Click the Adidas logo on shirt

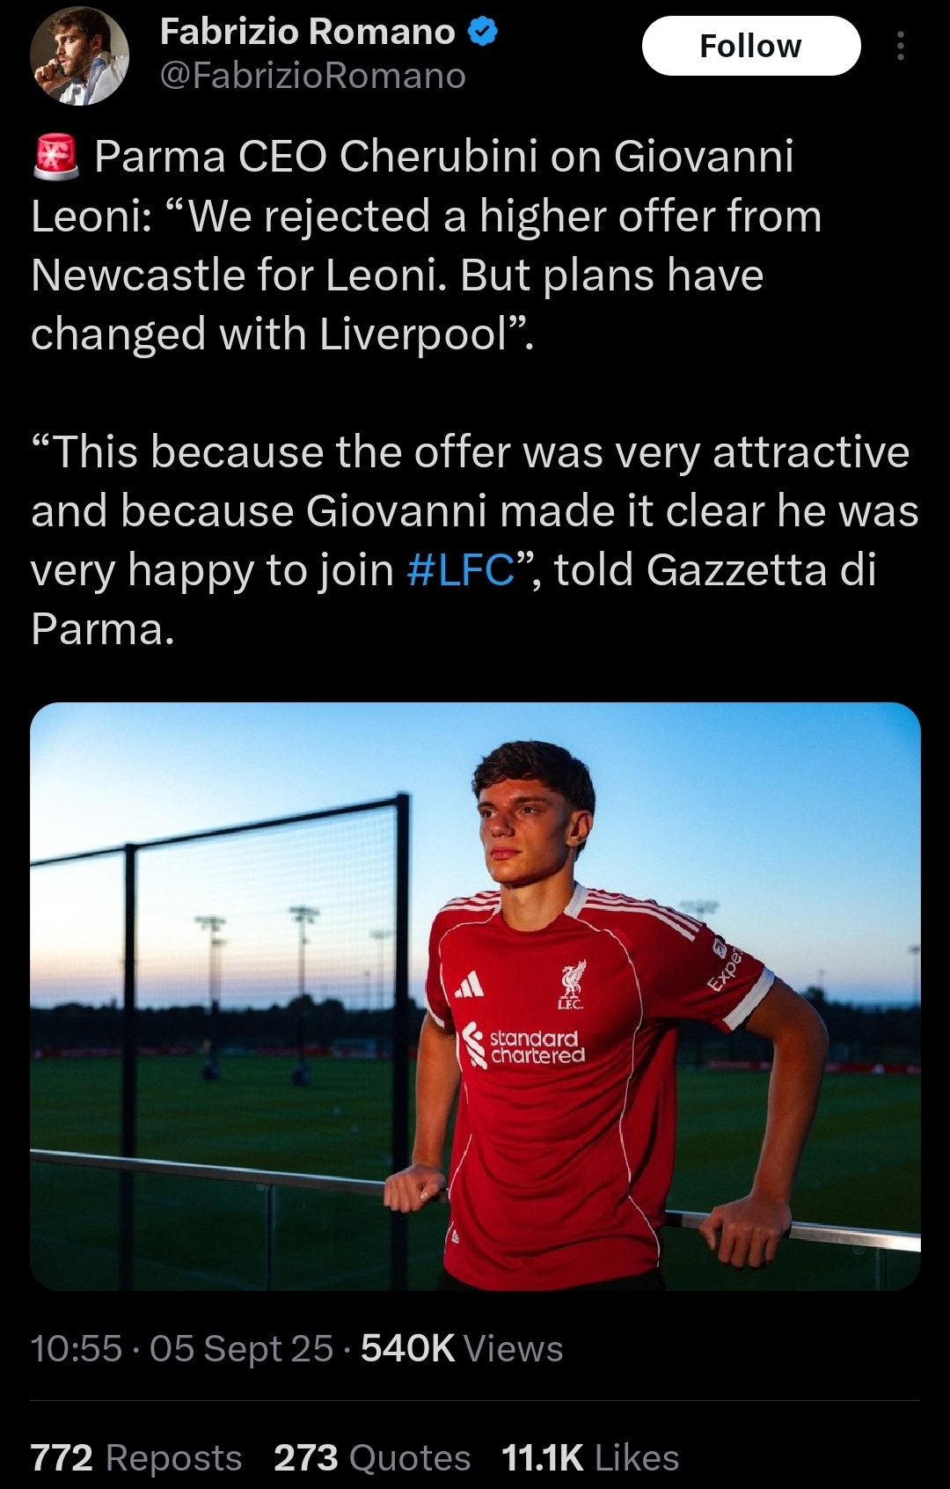[470, 985]
